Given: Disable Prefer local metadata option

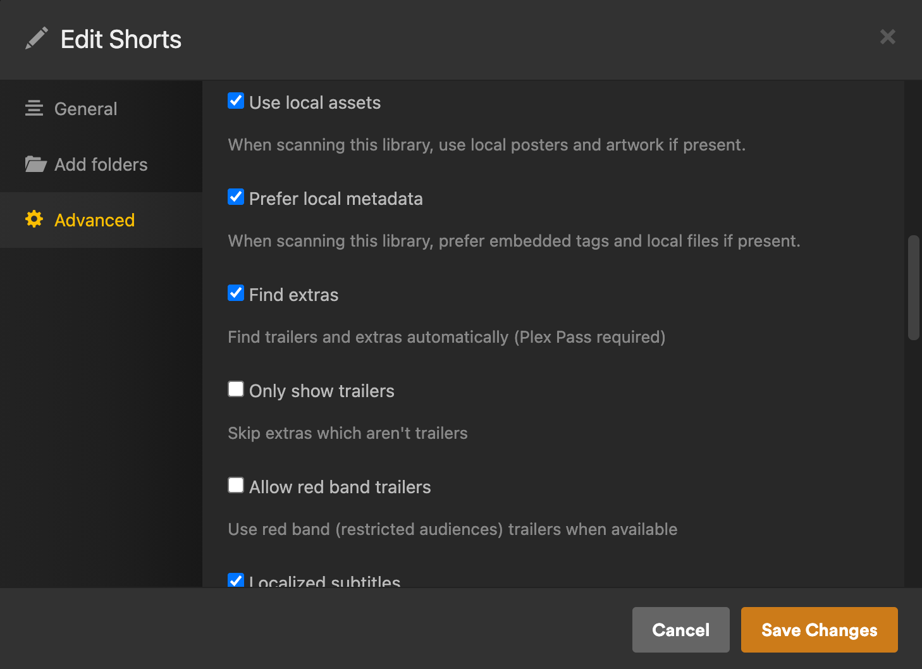Looking at the screenshot, I should click(x=236, y=197).
